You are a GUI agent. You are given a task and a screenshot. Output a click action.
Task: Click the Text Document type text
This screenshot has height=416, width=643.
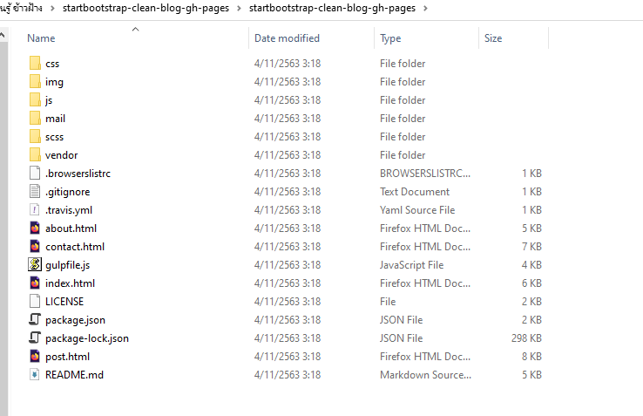coord(415,192)
